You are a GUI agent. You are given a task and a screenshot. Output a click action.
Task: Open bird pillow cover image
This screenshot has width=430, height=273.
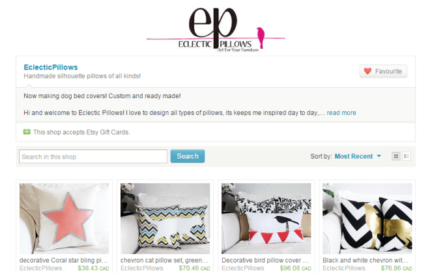[266, 218]
